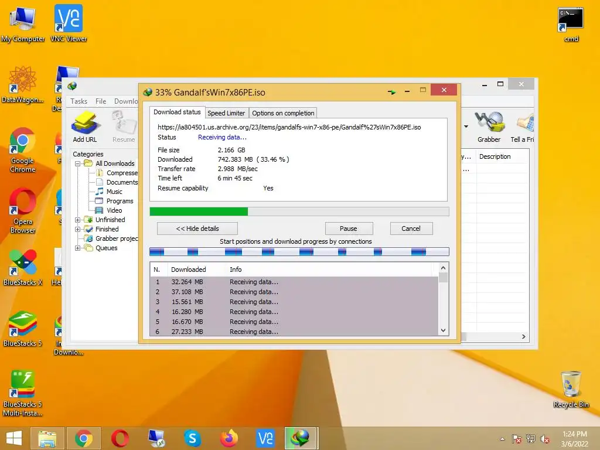Click the Resume toolbar icon
The image size is (600, 450).
tap(124, 127)
